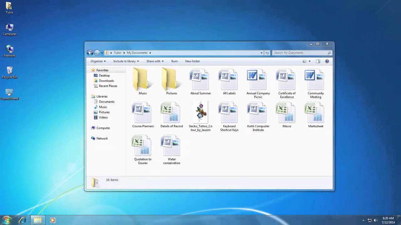Click the Back navigation arrow
Image resolution: width=401 pixels, height=225 pixels.
[90, 53]
